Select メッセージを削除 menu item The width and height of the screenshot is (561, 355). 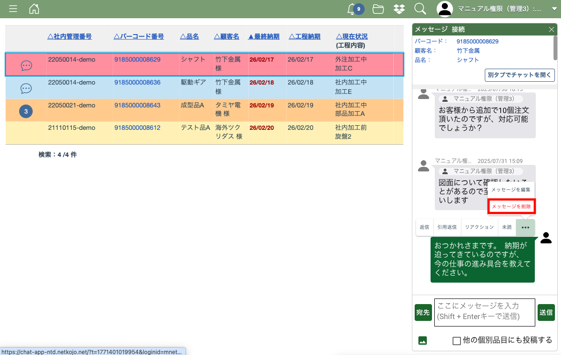point(511,206)
